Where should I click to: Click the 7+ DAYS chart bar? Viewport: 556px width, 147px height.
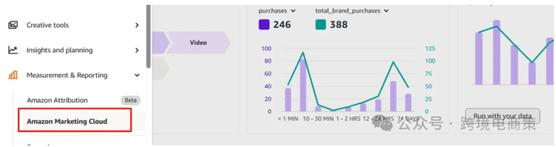coord(408,103)
